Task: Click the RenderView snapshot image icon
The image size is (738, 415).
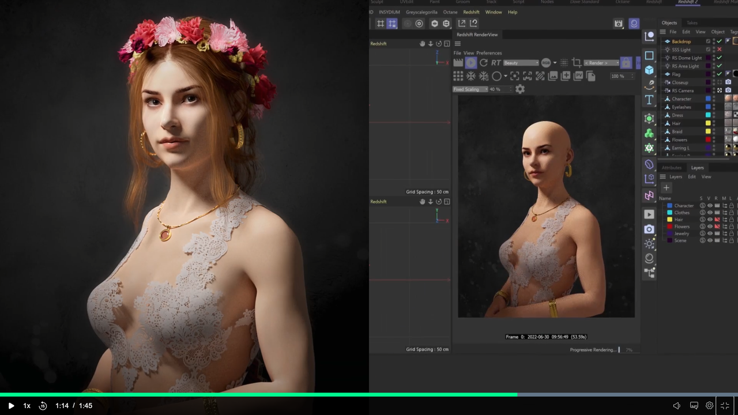Action: [553, 76]
